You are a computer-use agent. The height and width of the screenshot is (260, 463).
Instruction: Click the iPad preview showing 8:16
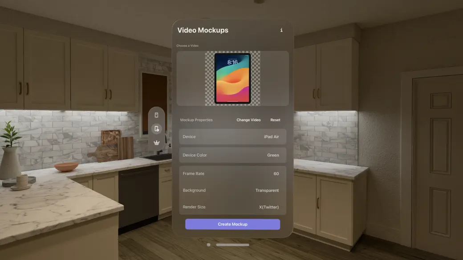(x=232, y=78)
